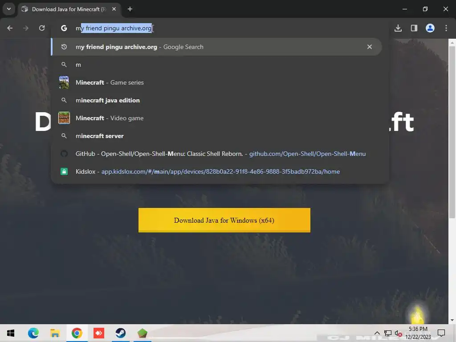Click magnifier icon beside 'm' suggestion
This screenshot has width=456, height=342.
click(64, 65)
